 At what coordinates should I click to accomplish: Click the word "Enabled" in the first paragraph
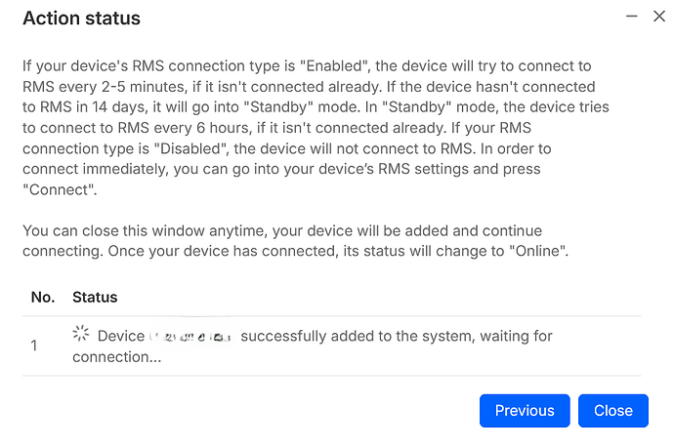[335, 66]
